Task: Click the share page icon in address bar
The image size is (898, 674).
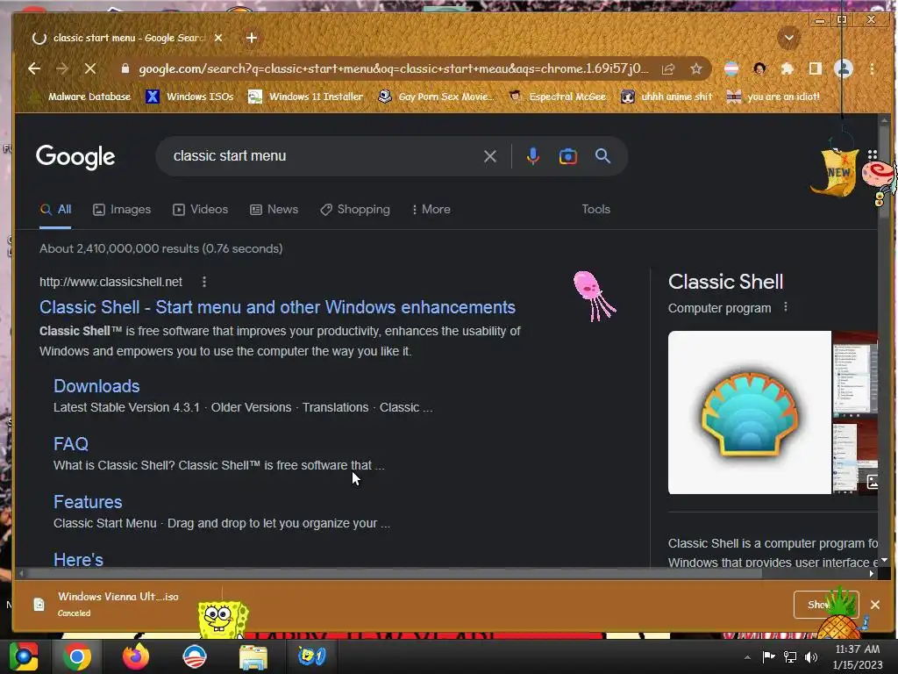Action: [x=667, y=68]
